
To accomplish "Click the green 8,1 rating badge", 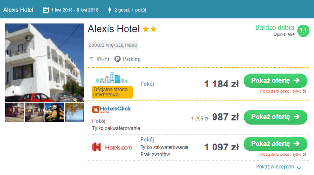I will click(x=303, y=31).
